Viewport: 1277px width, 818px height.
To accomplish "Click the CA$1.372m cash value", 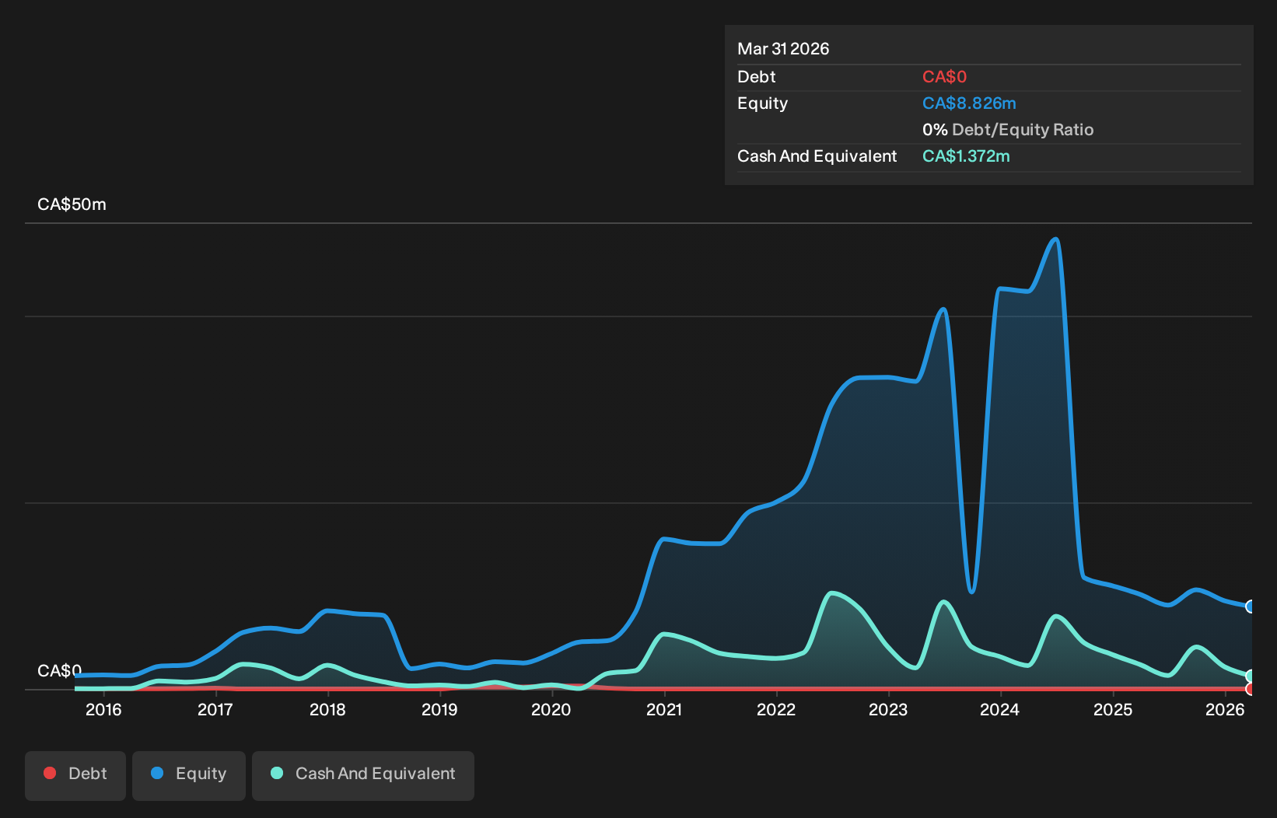I will [966, 156].
